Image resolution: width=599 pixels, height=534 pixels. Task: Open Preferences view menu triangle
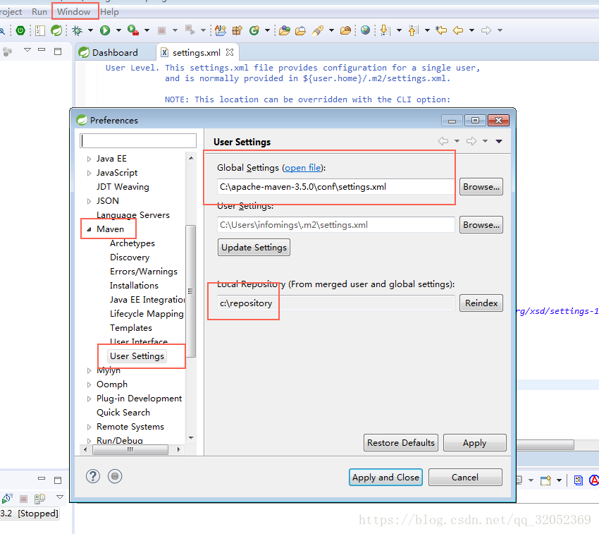tap(499, 141)
